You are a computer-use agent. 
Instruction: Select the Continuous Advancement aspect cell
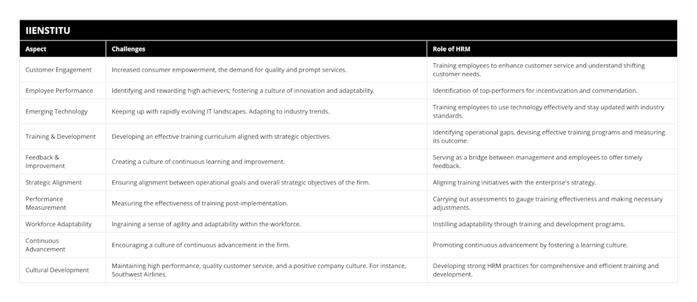(x=63, y=245)
